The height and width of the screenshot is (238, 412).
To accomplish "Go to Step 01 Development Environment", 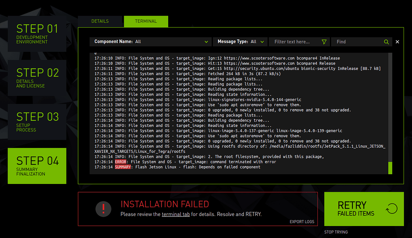I will point(37,34).
